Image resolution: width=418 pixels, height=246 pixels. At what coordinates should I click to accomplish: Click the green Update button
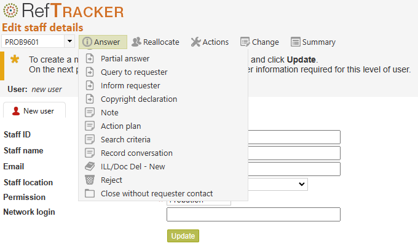pyautogui.click(x=183, y=236)
